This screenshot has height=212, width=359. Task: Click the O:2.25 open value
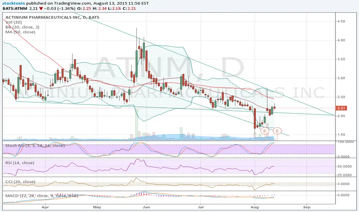(84, 8)
